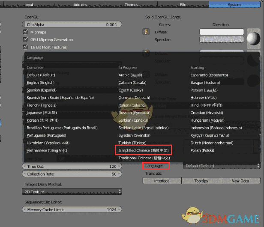Switch to the Input tab
Screen dimensions: 264x227
pyautogui.click(x=29, y=5)
